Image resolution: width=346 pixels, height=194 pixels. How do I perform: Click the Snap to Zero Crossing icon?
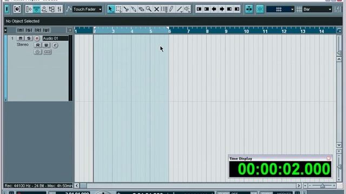pyautogui.click(x=338, y=9)
